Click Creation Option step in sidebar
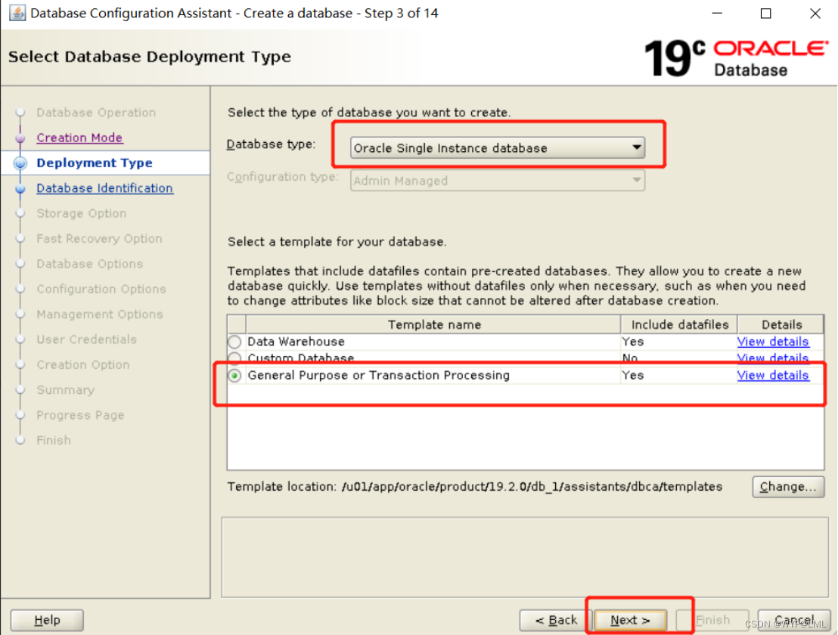838x635 pixels. point(83,365)
